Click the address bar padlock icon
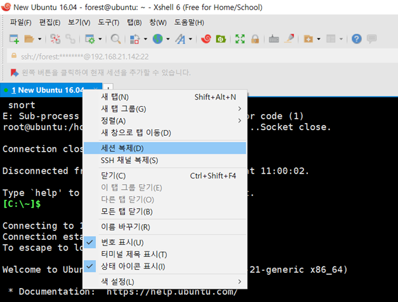 pyautogui.click(x=14, y=56)
